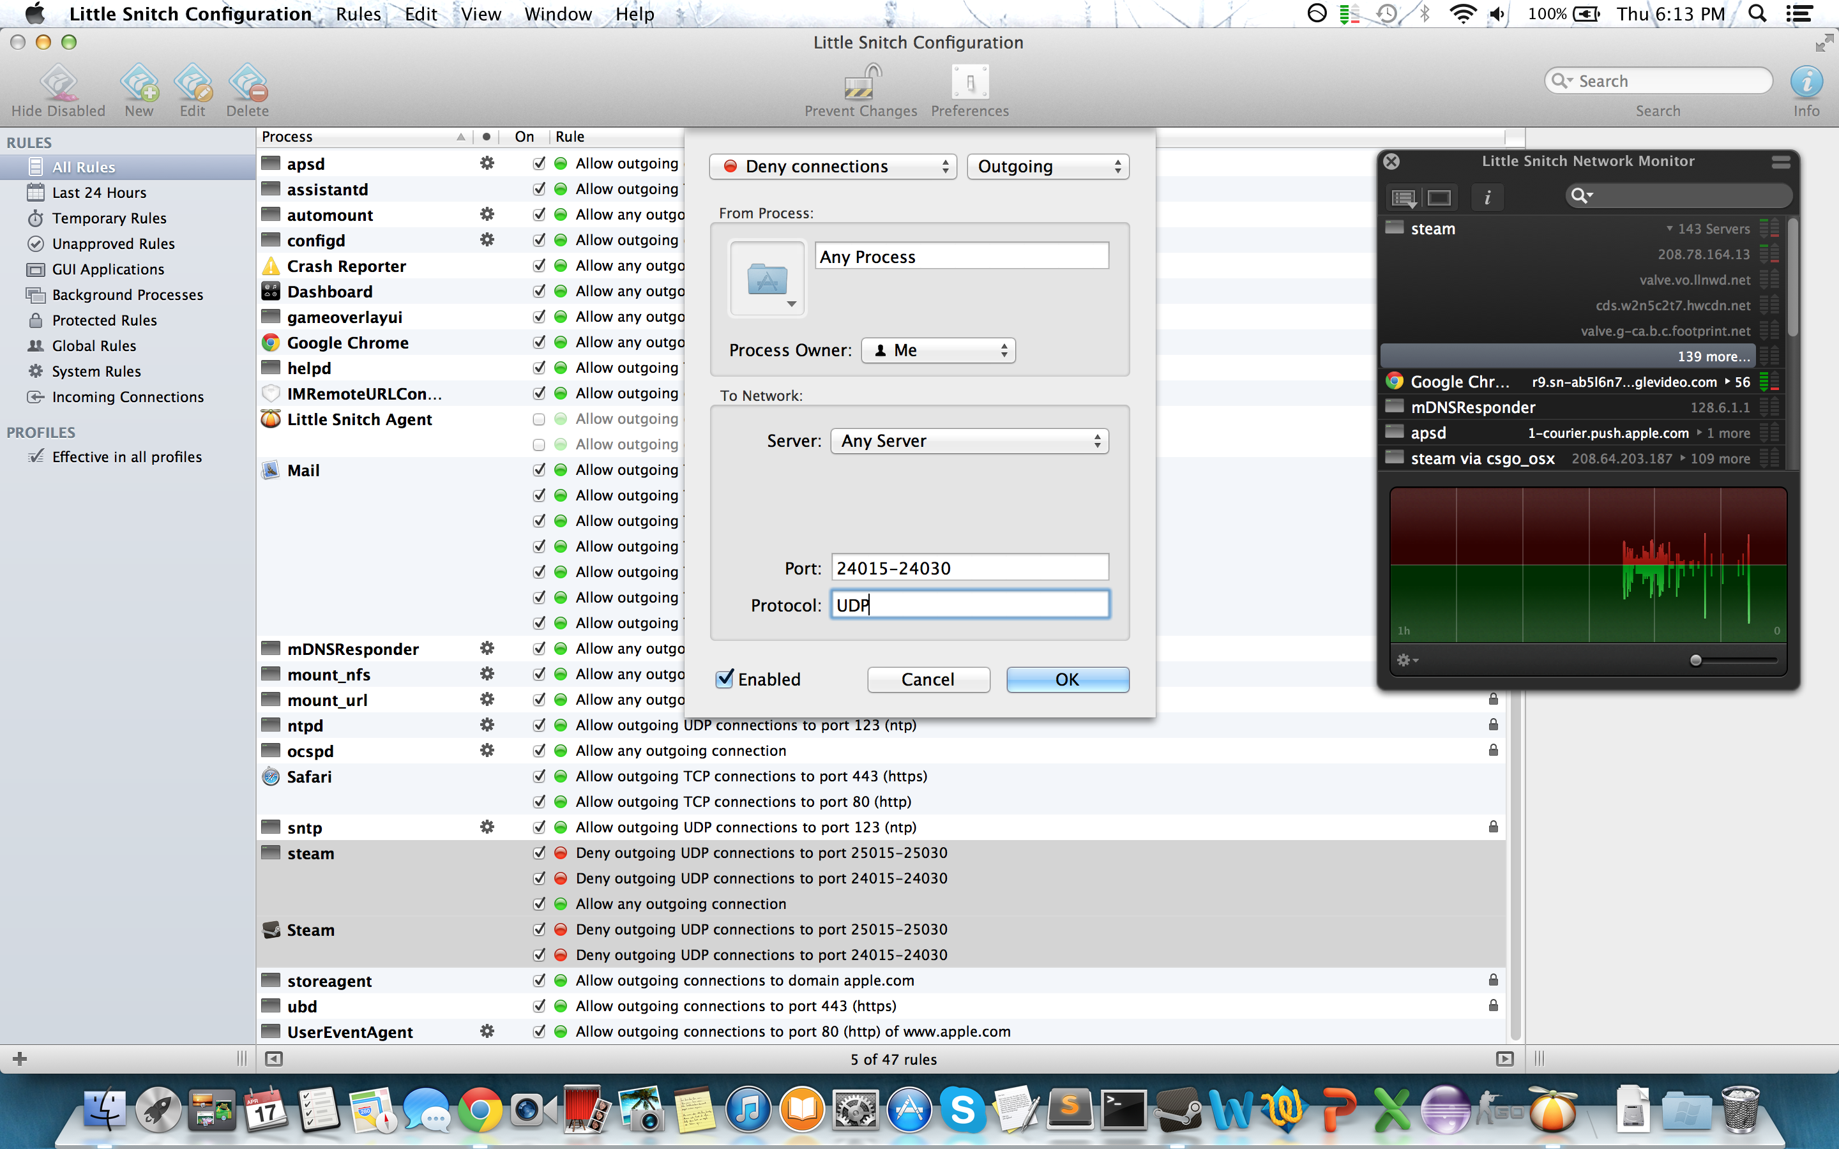Click the OK button
Screen dimensions: 1839x1149
pos(1067,679)
